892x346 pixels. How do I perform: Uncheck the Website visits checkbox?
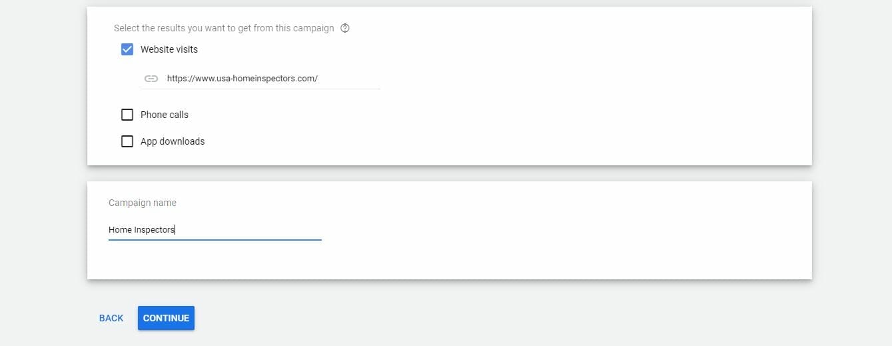point(127,49)
